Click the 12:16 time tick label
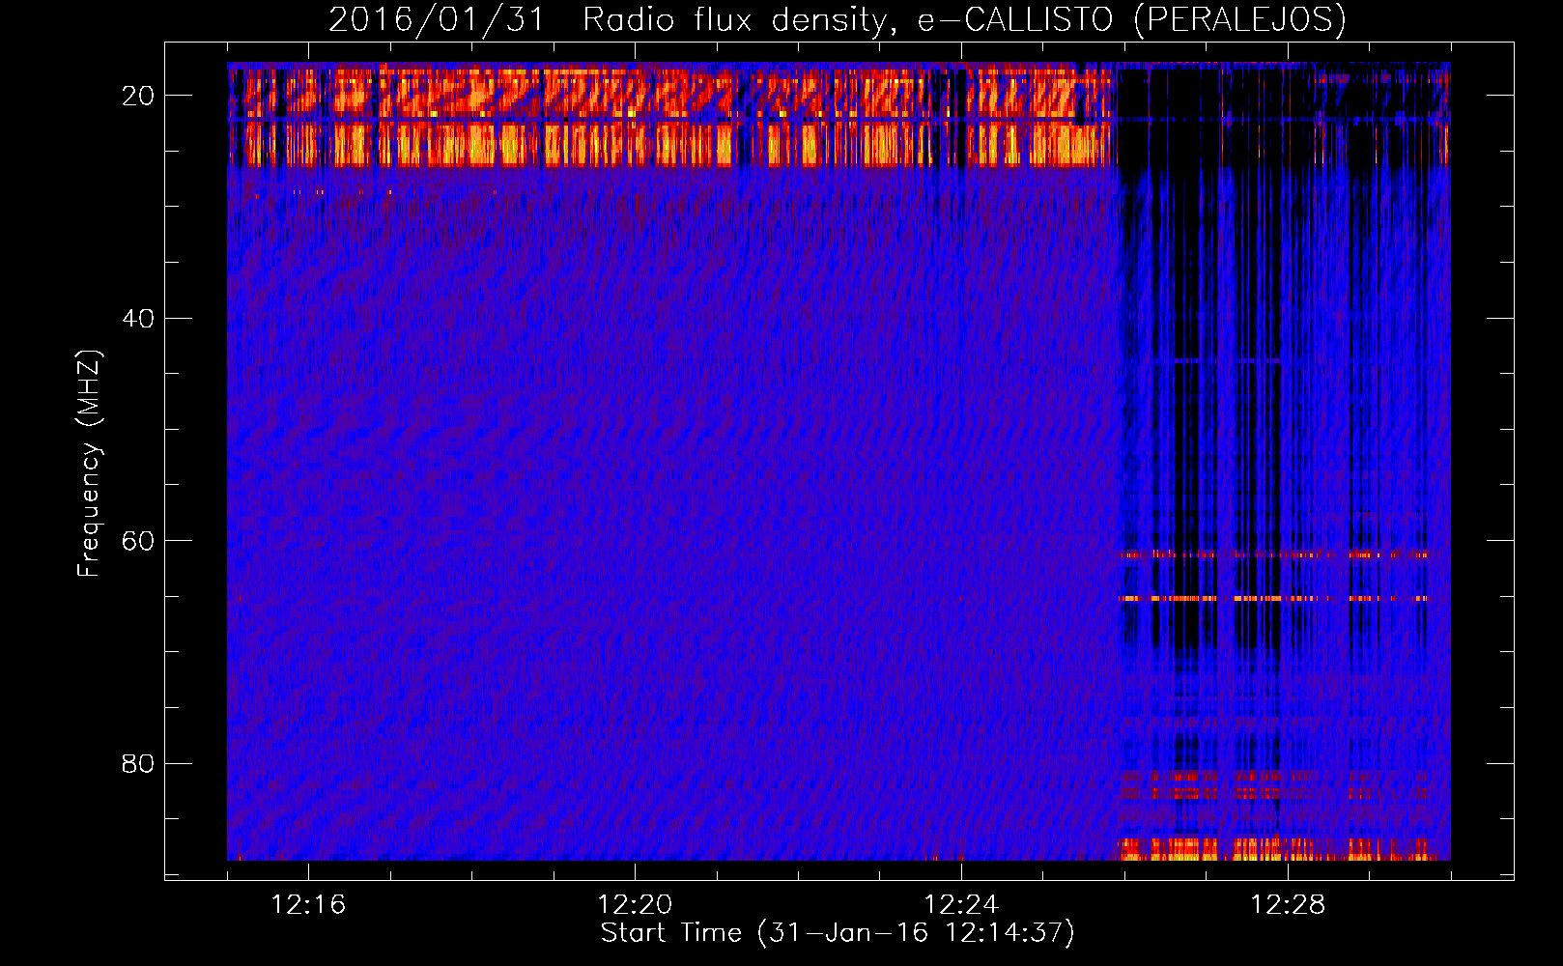The height and width of the screenshot is (966, 1563). click(x=308, y=905)
